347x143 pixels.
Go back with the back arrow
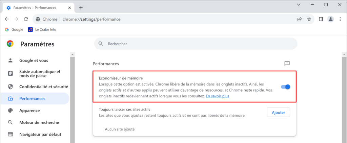pos(7,19)
